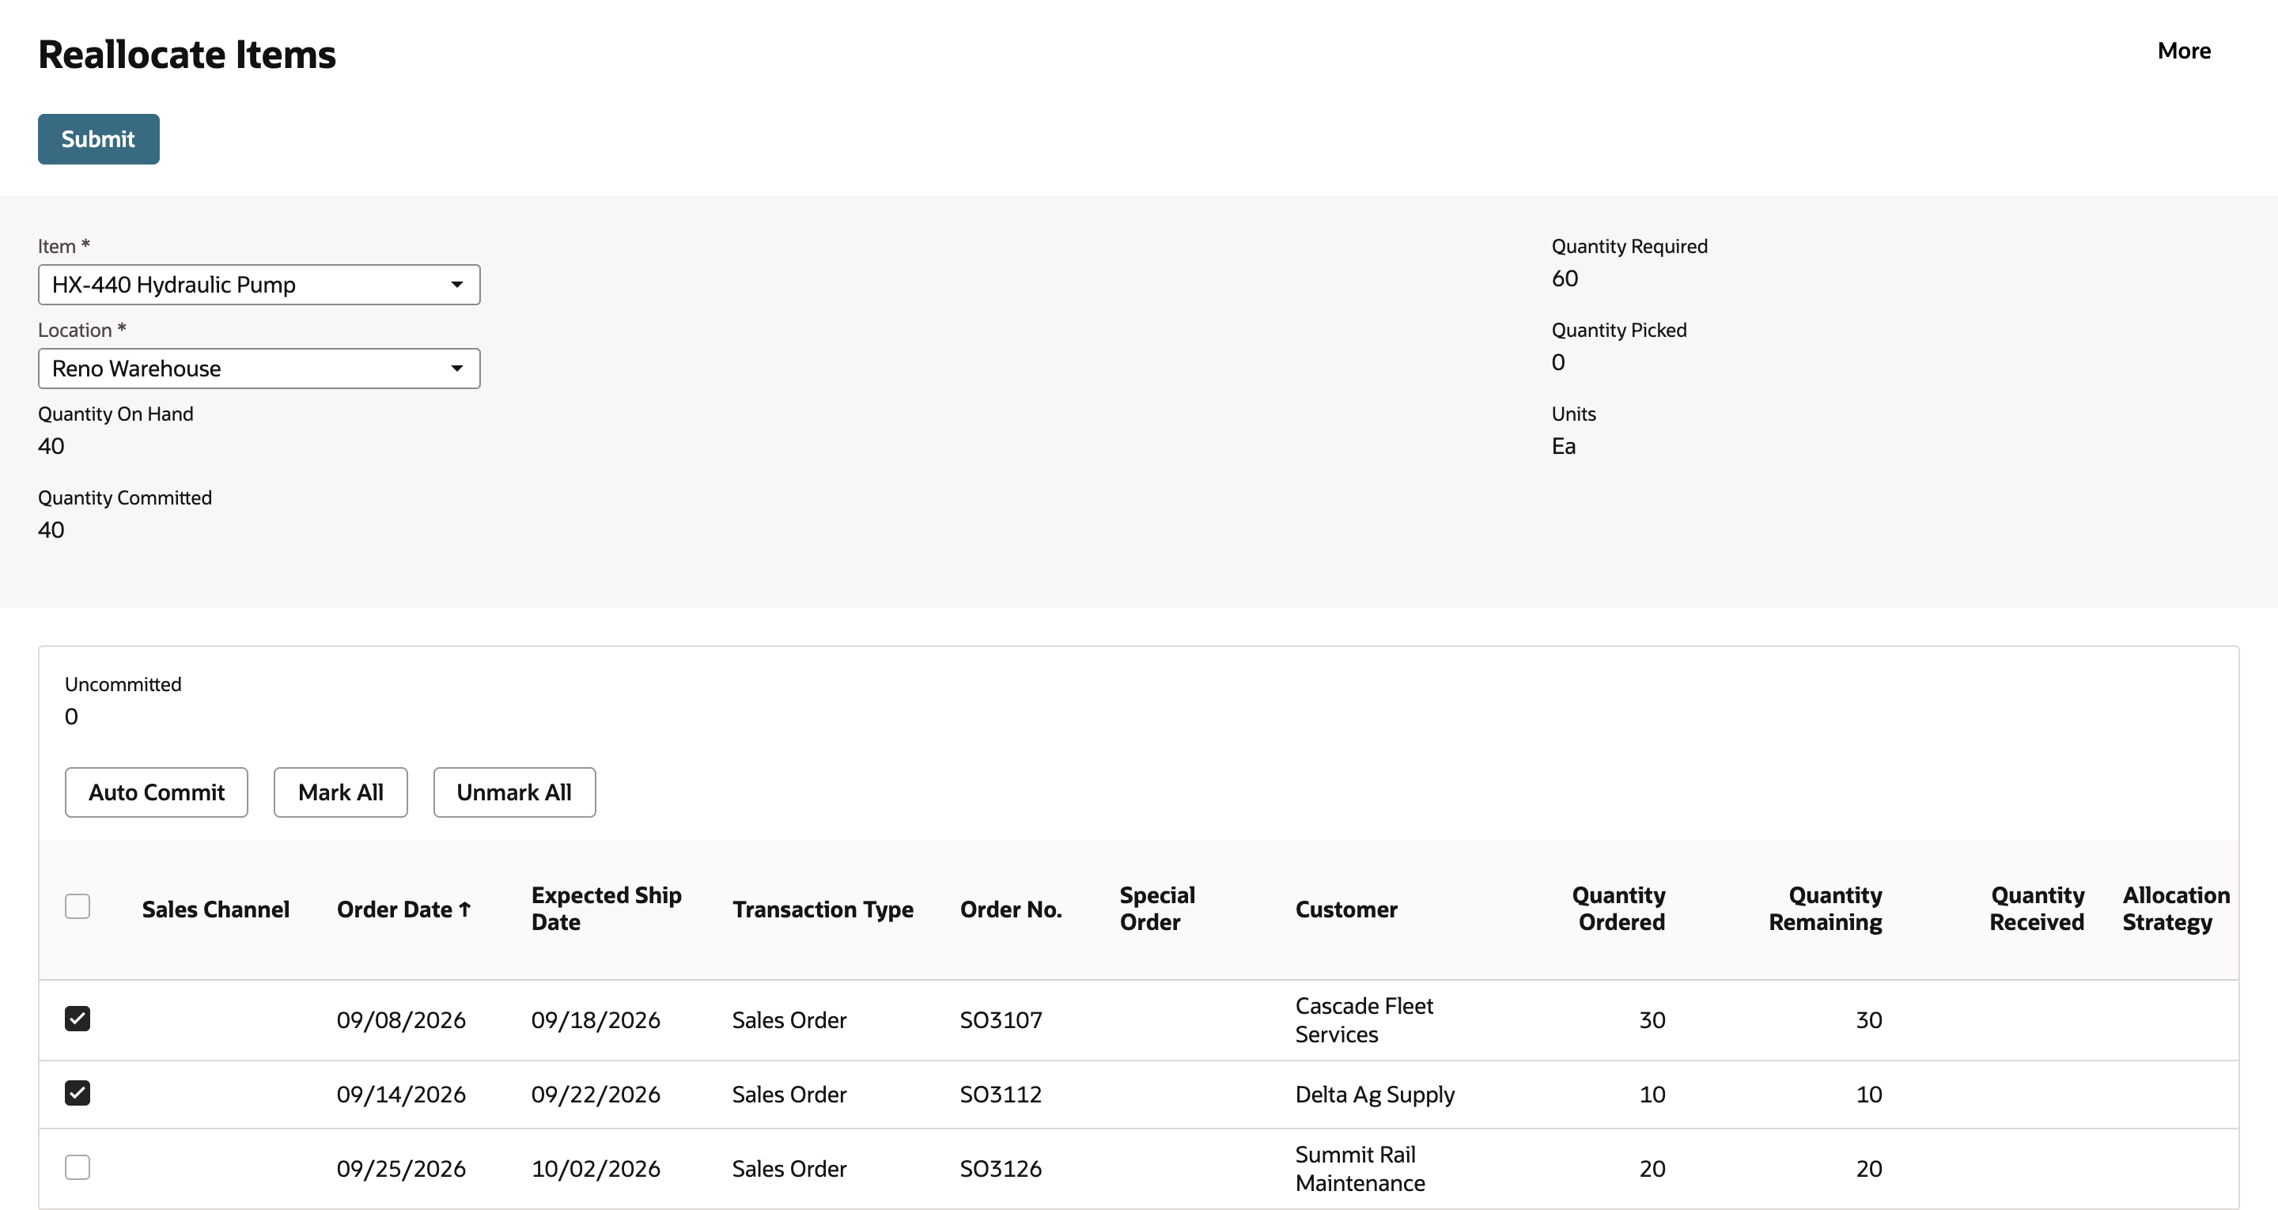Click order date 09/08/2026
Screen dimensions: 2278x1210
tap(400, 1020)
